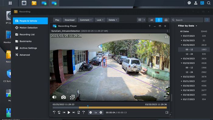Click the digital zoom icon in the video
The image size is (213, 120).
coord(72,97)
